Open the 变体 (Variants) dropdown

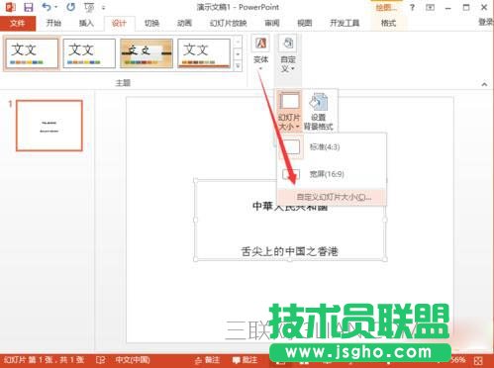pyautogui.click(x=260, y=53)
